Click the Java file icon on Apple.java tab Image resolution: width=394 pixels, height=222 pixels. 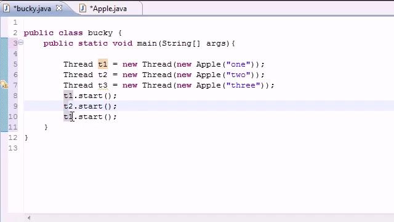pos(82,8)
